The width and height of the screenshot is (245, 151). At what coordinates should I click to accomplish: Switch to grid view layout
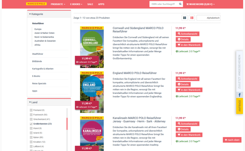pos(185,18)
